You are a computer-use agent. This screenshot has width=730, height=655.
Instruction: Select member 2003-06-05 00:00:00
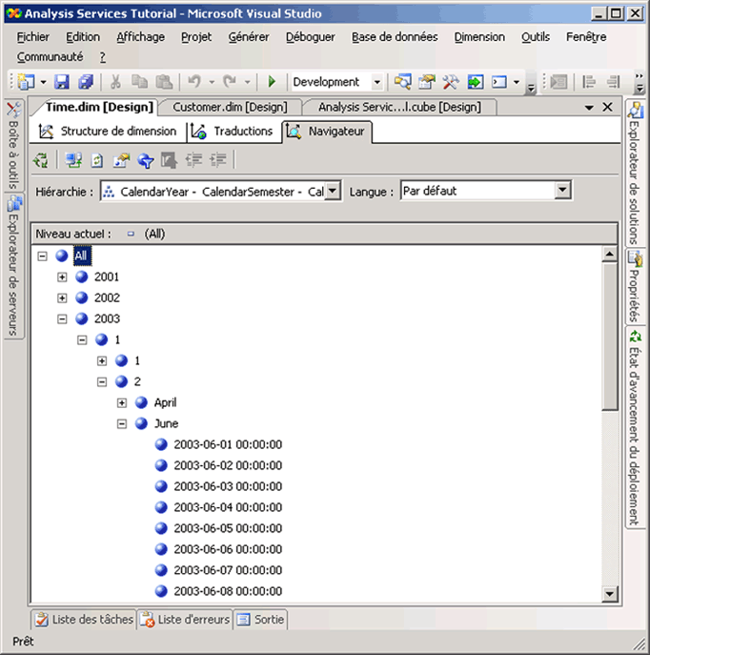coord(228,529)
